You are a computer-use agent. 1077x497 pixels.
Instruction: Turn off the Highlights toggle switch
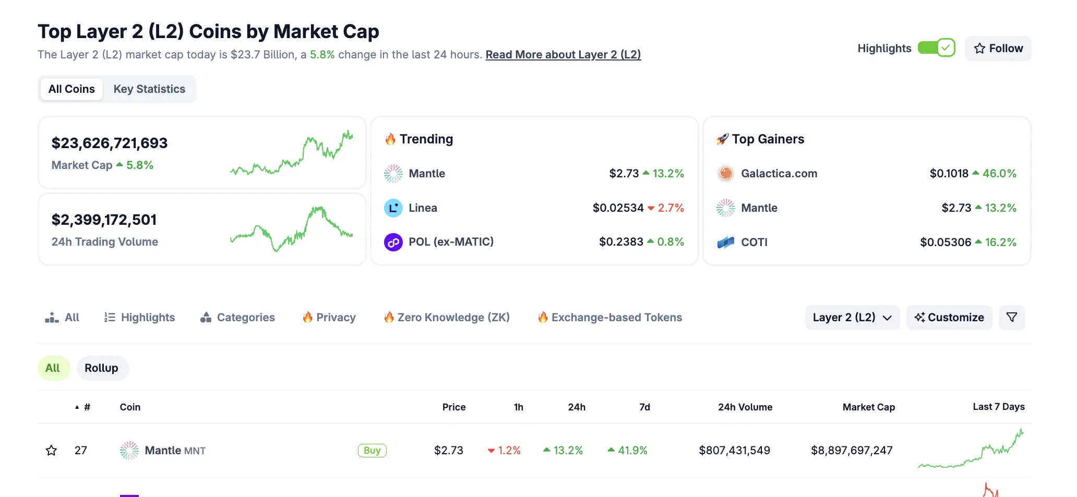click(x=936, y=48)
